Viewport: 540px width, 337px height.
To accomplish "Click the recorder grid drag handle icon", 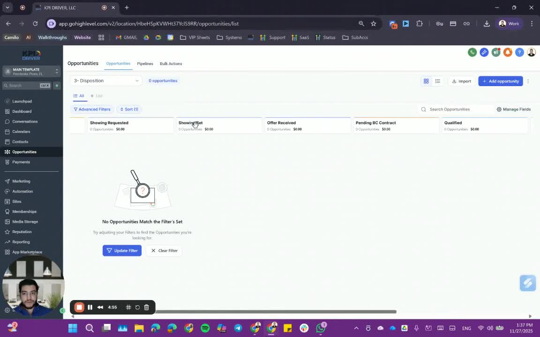I will (128, 307).
